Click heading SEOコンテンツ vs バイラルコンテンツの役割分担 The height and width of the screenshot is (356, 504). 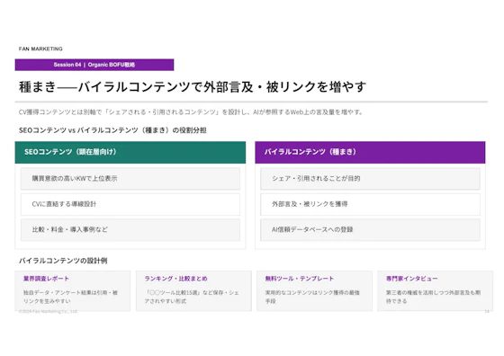[x=112, y=130]
